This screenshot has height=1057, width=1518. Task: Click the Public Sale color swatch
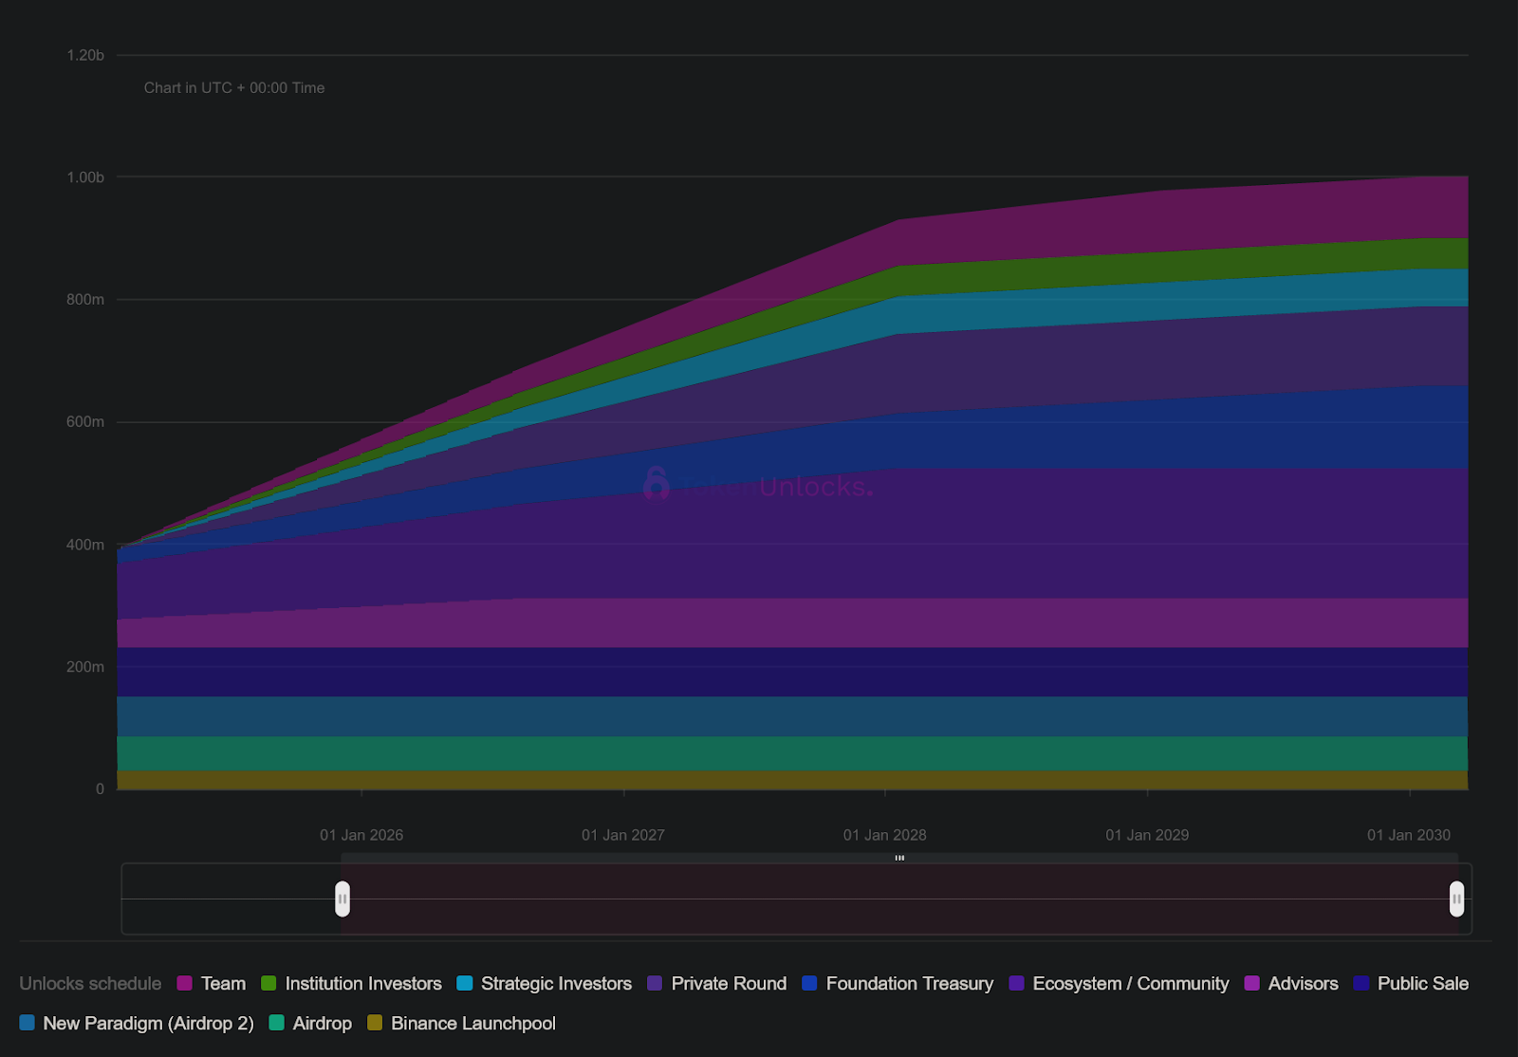[1361, 984]
